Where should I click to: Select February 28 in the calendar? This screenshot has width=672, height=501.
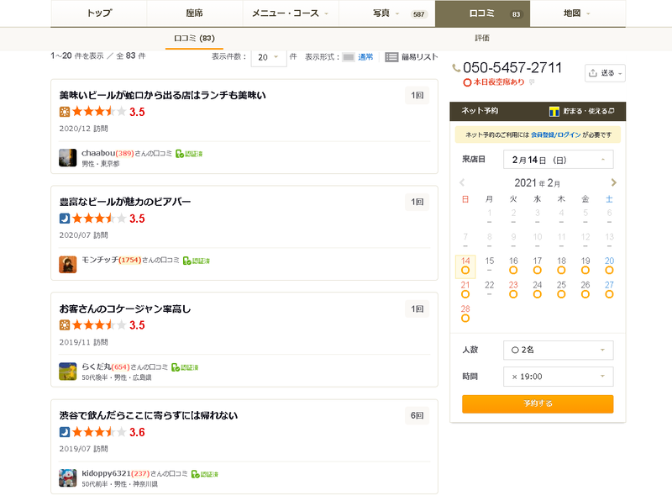point(465,314)
